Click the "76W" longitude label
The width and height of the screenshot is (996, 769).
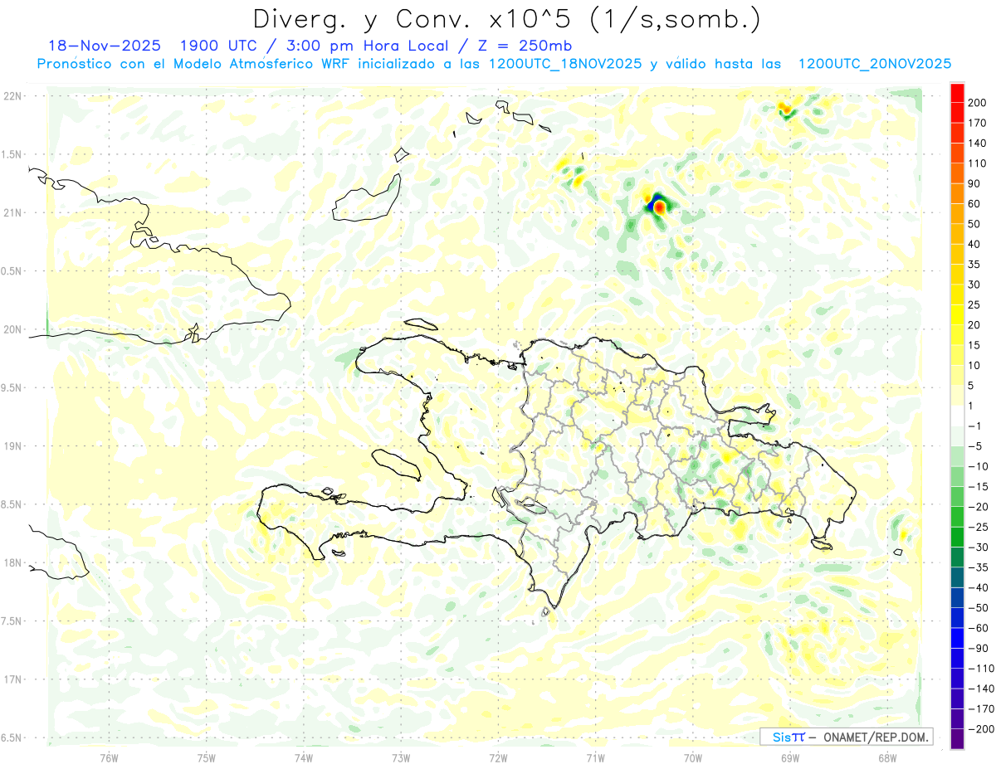[109, 757]
